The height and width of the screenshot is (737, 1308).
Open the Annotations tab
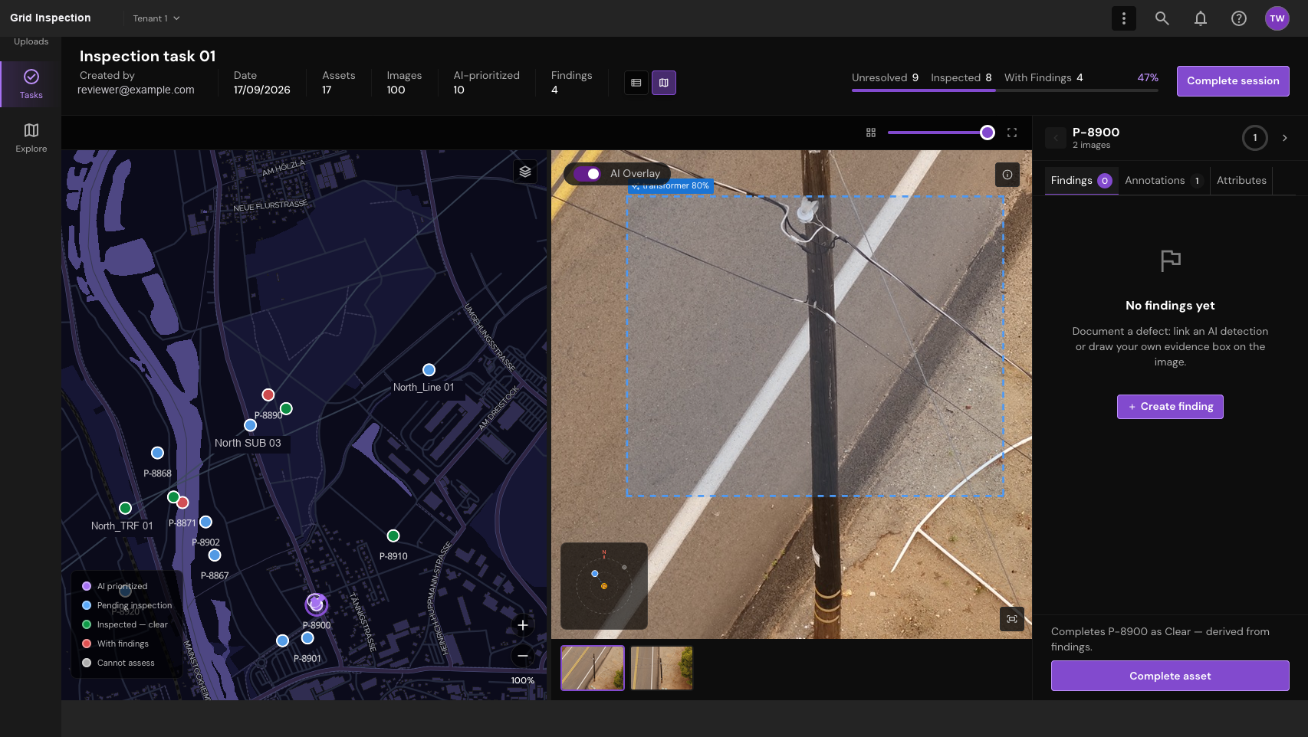(1163, 181)
